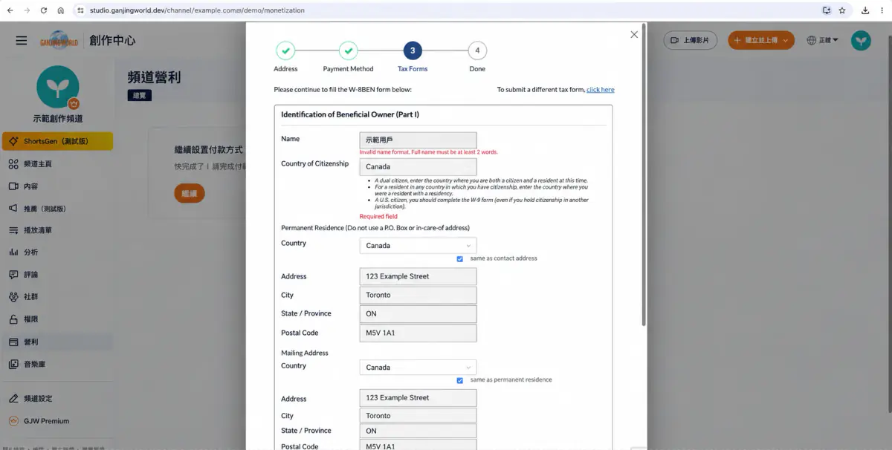892x450 pixels.
Task: Close the tax form dialog
Action: [634, 34]
